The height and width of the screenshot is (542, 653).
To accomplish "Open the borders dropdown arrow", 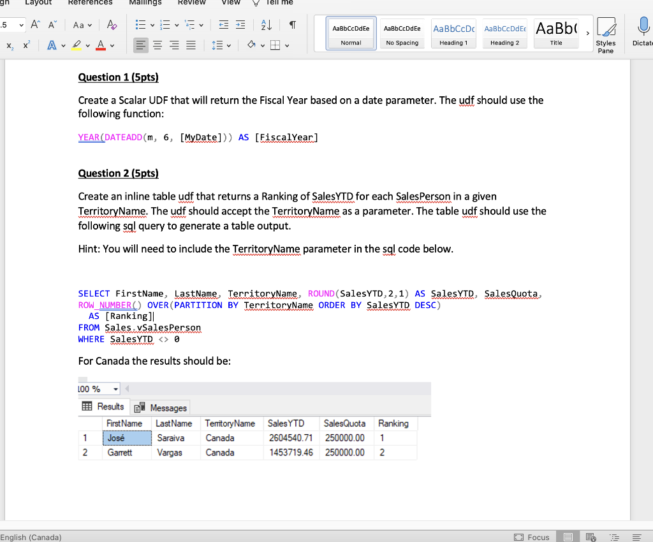I will [x=287, y=45].
